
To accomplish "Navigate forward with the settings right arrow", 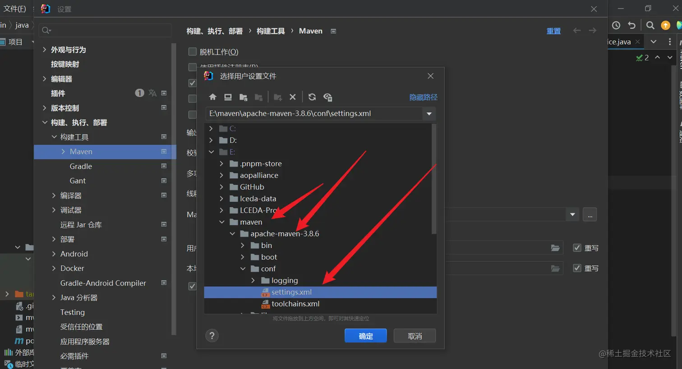I will point(593,30).
